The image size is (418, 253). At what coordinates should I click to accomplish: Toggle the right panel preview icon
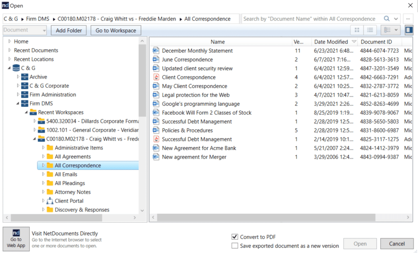(x=409, y=30)
